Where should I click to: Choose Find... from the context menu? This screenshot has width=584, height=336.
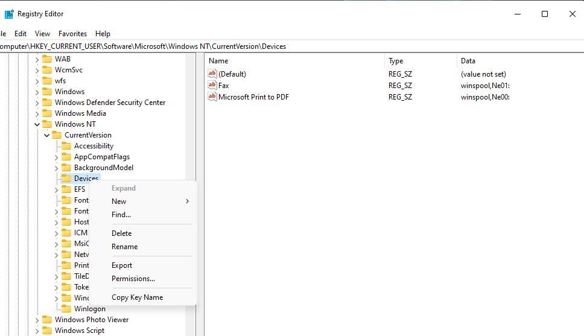142,215
